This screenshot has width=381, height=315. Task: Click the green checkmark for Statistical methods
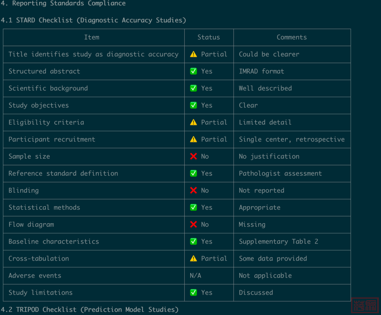coord(193,208)
